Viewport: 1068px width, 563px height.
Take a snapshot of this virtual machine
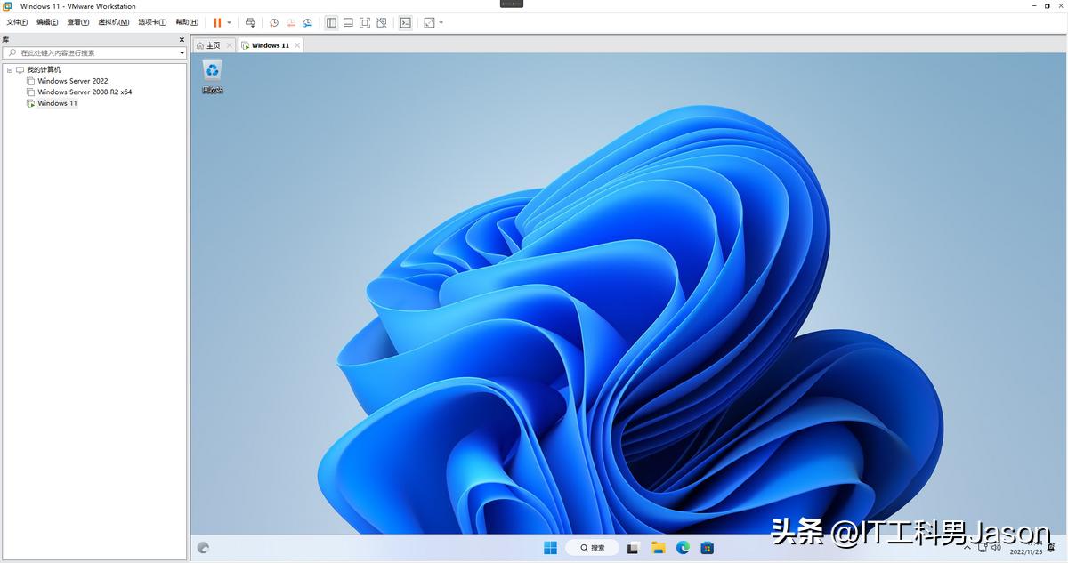click(273, 22)
